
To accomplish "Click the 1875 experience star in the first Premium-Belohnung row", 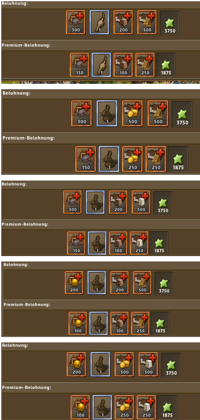I will [x=166, y=65].
